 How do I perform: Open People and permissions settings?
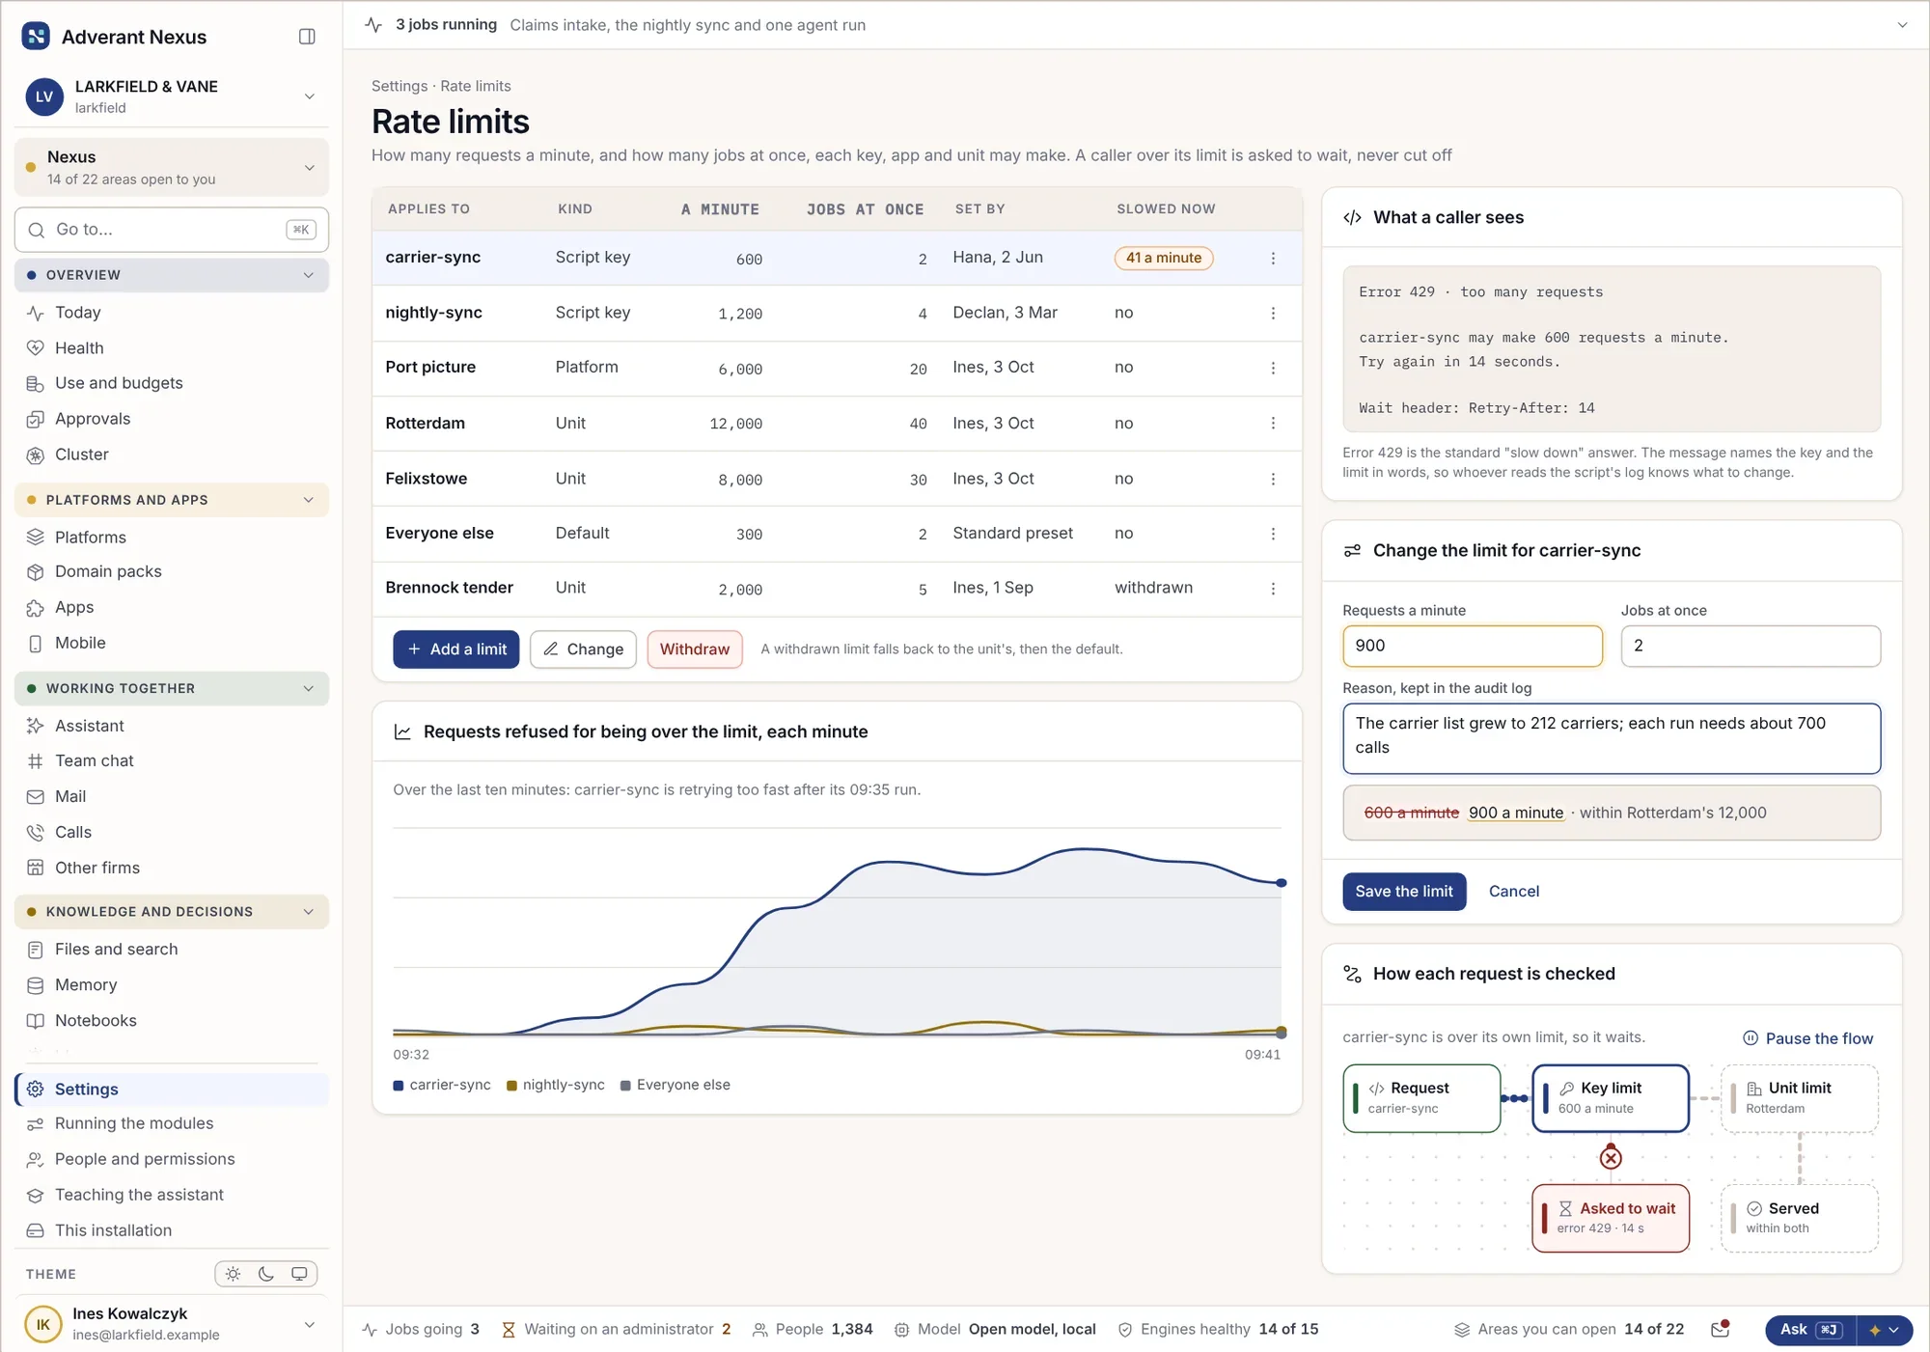(x=171, y=1159)
